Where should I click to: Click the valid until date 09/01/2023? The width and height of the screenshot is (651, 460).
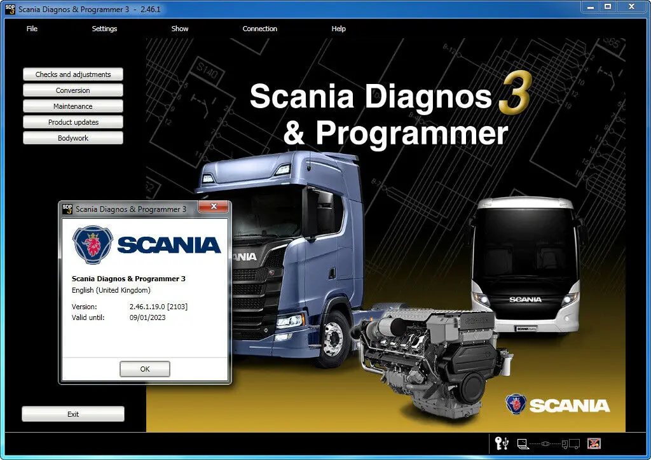147,317
